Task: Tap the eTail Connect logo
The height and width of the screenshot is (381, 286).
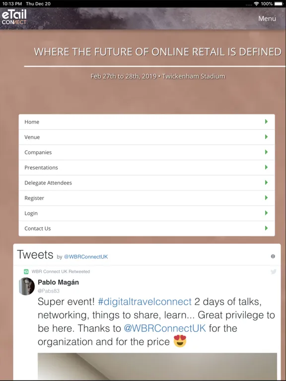Action: click(x=14, y=17)
